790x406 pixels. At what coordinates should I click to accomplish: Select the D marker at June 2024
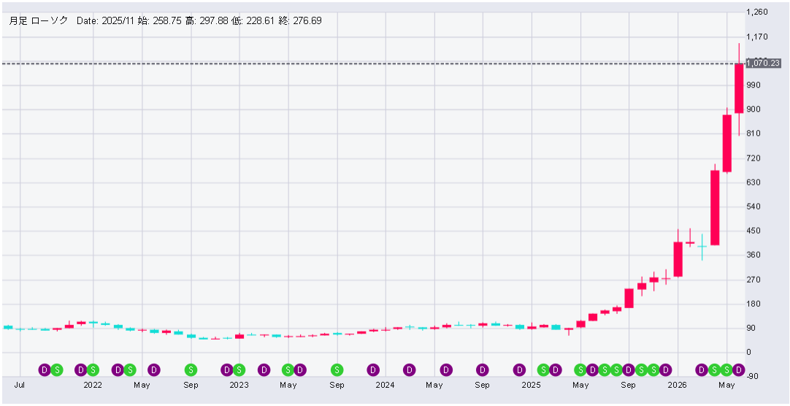coord(446,370)
